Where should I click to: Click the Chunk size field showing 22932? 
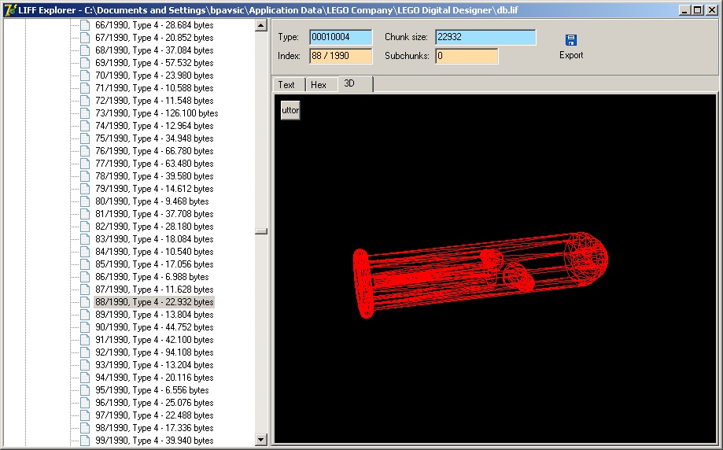[x=485, y=37]
